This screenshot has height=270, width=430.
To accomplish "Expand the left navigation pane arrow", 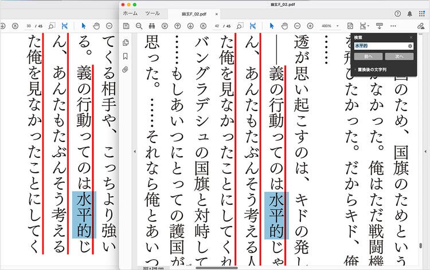I will click(135, 151).
